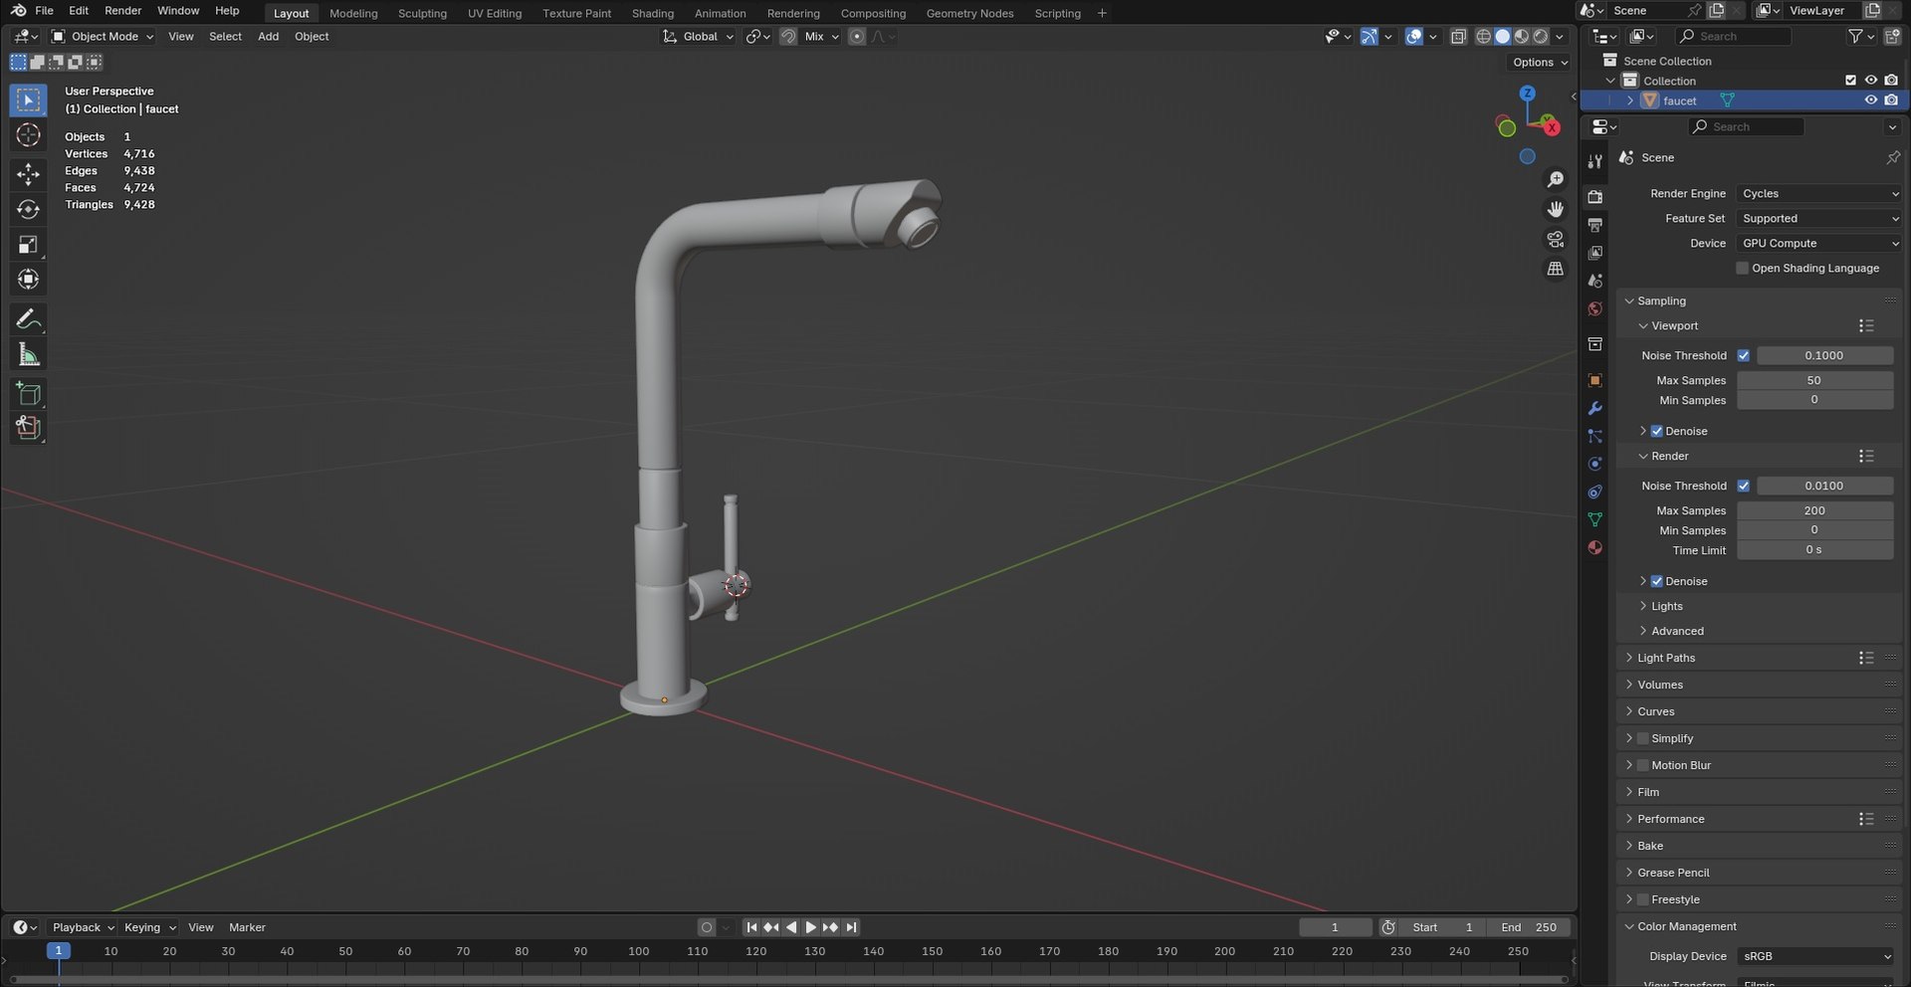Viewport: 1911px width, 987px height.
Task: Open the Playback popover in timeline
Action: tap(83, 927)
